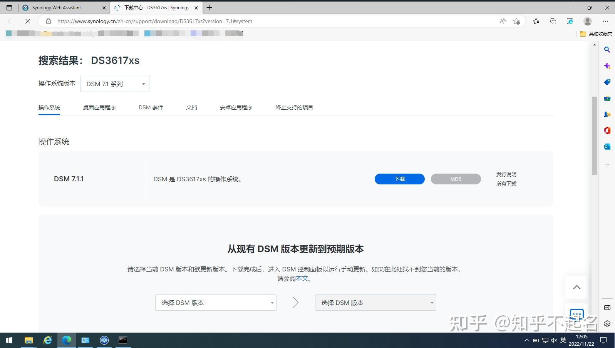Viewport: 615px width, 348px height.
Task: Click the back-to-top arrow button
Action: [576, 287]
